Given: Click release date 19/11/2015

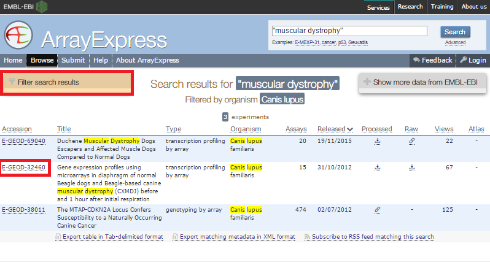Looking at the screenshot, I should click(335, 141).
